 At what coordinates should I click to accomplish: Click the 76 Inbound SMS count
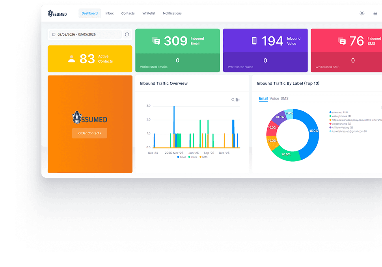[x=356, y=41]
